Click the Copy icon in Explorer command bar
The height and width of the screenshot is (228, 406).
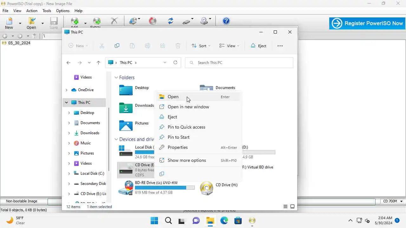(117, 46)
